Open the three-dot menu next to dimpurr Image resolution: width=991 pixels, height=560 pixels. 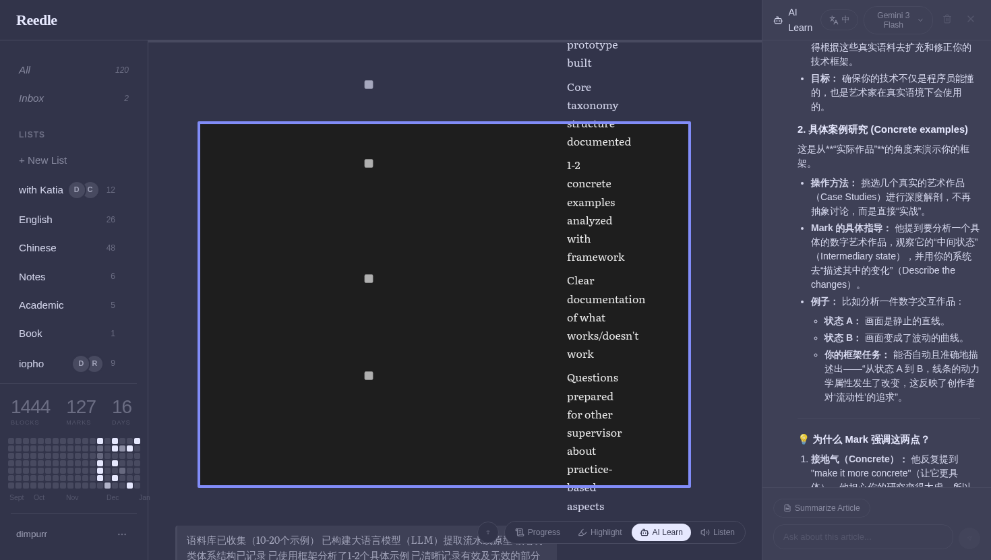(x=122, y=534)
